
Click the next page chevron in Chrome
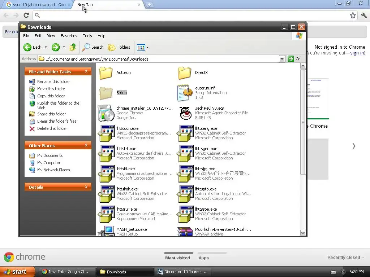click(x=354, y=146)
